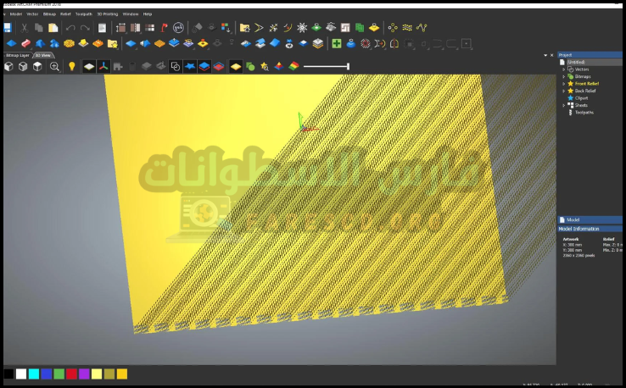Expand the Sheets tree node
The image size is (626, 388).
564,105
